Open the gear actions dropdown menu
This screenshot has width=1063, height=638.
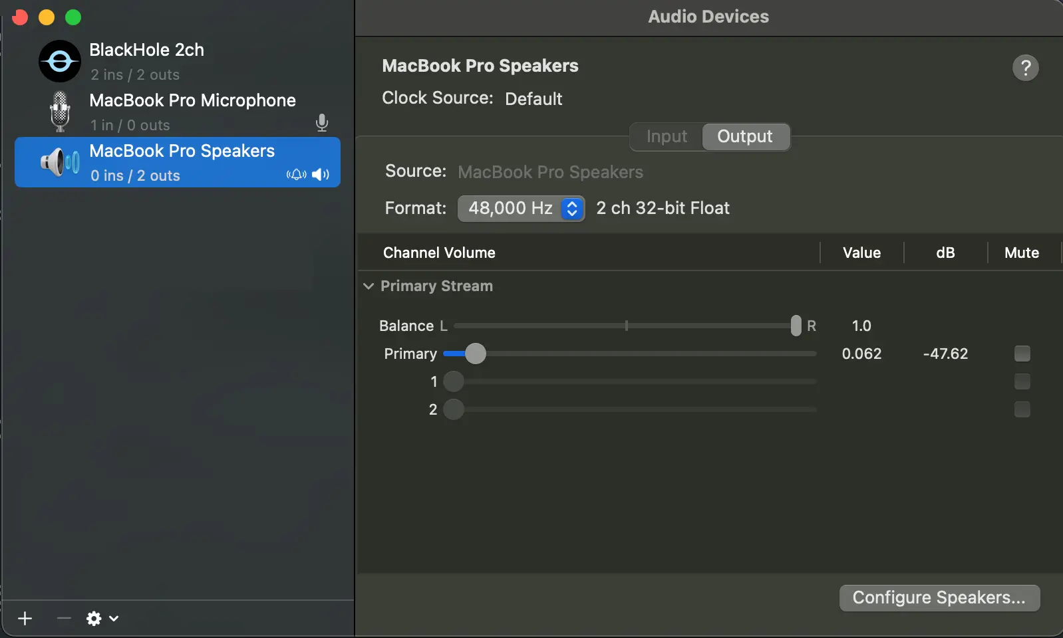click(x=102, y=619)
